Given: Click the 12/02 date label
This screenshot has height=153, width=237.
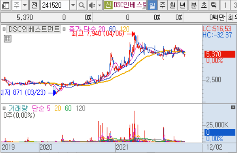Looking at the screenshot, I should click(214, 147).
